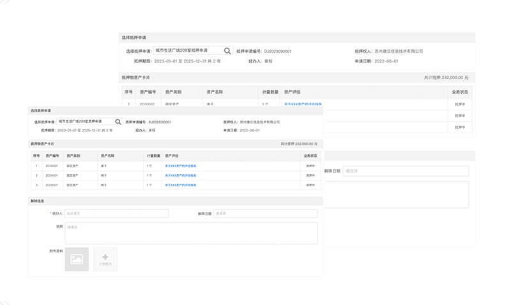Screen dimensions: 513x305
Task: Click the 说明 text area in the front form
Action: pos(190,233)
